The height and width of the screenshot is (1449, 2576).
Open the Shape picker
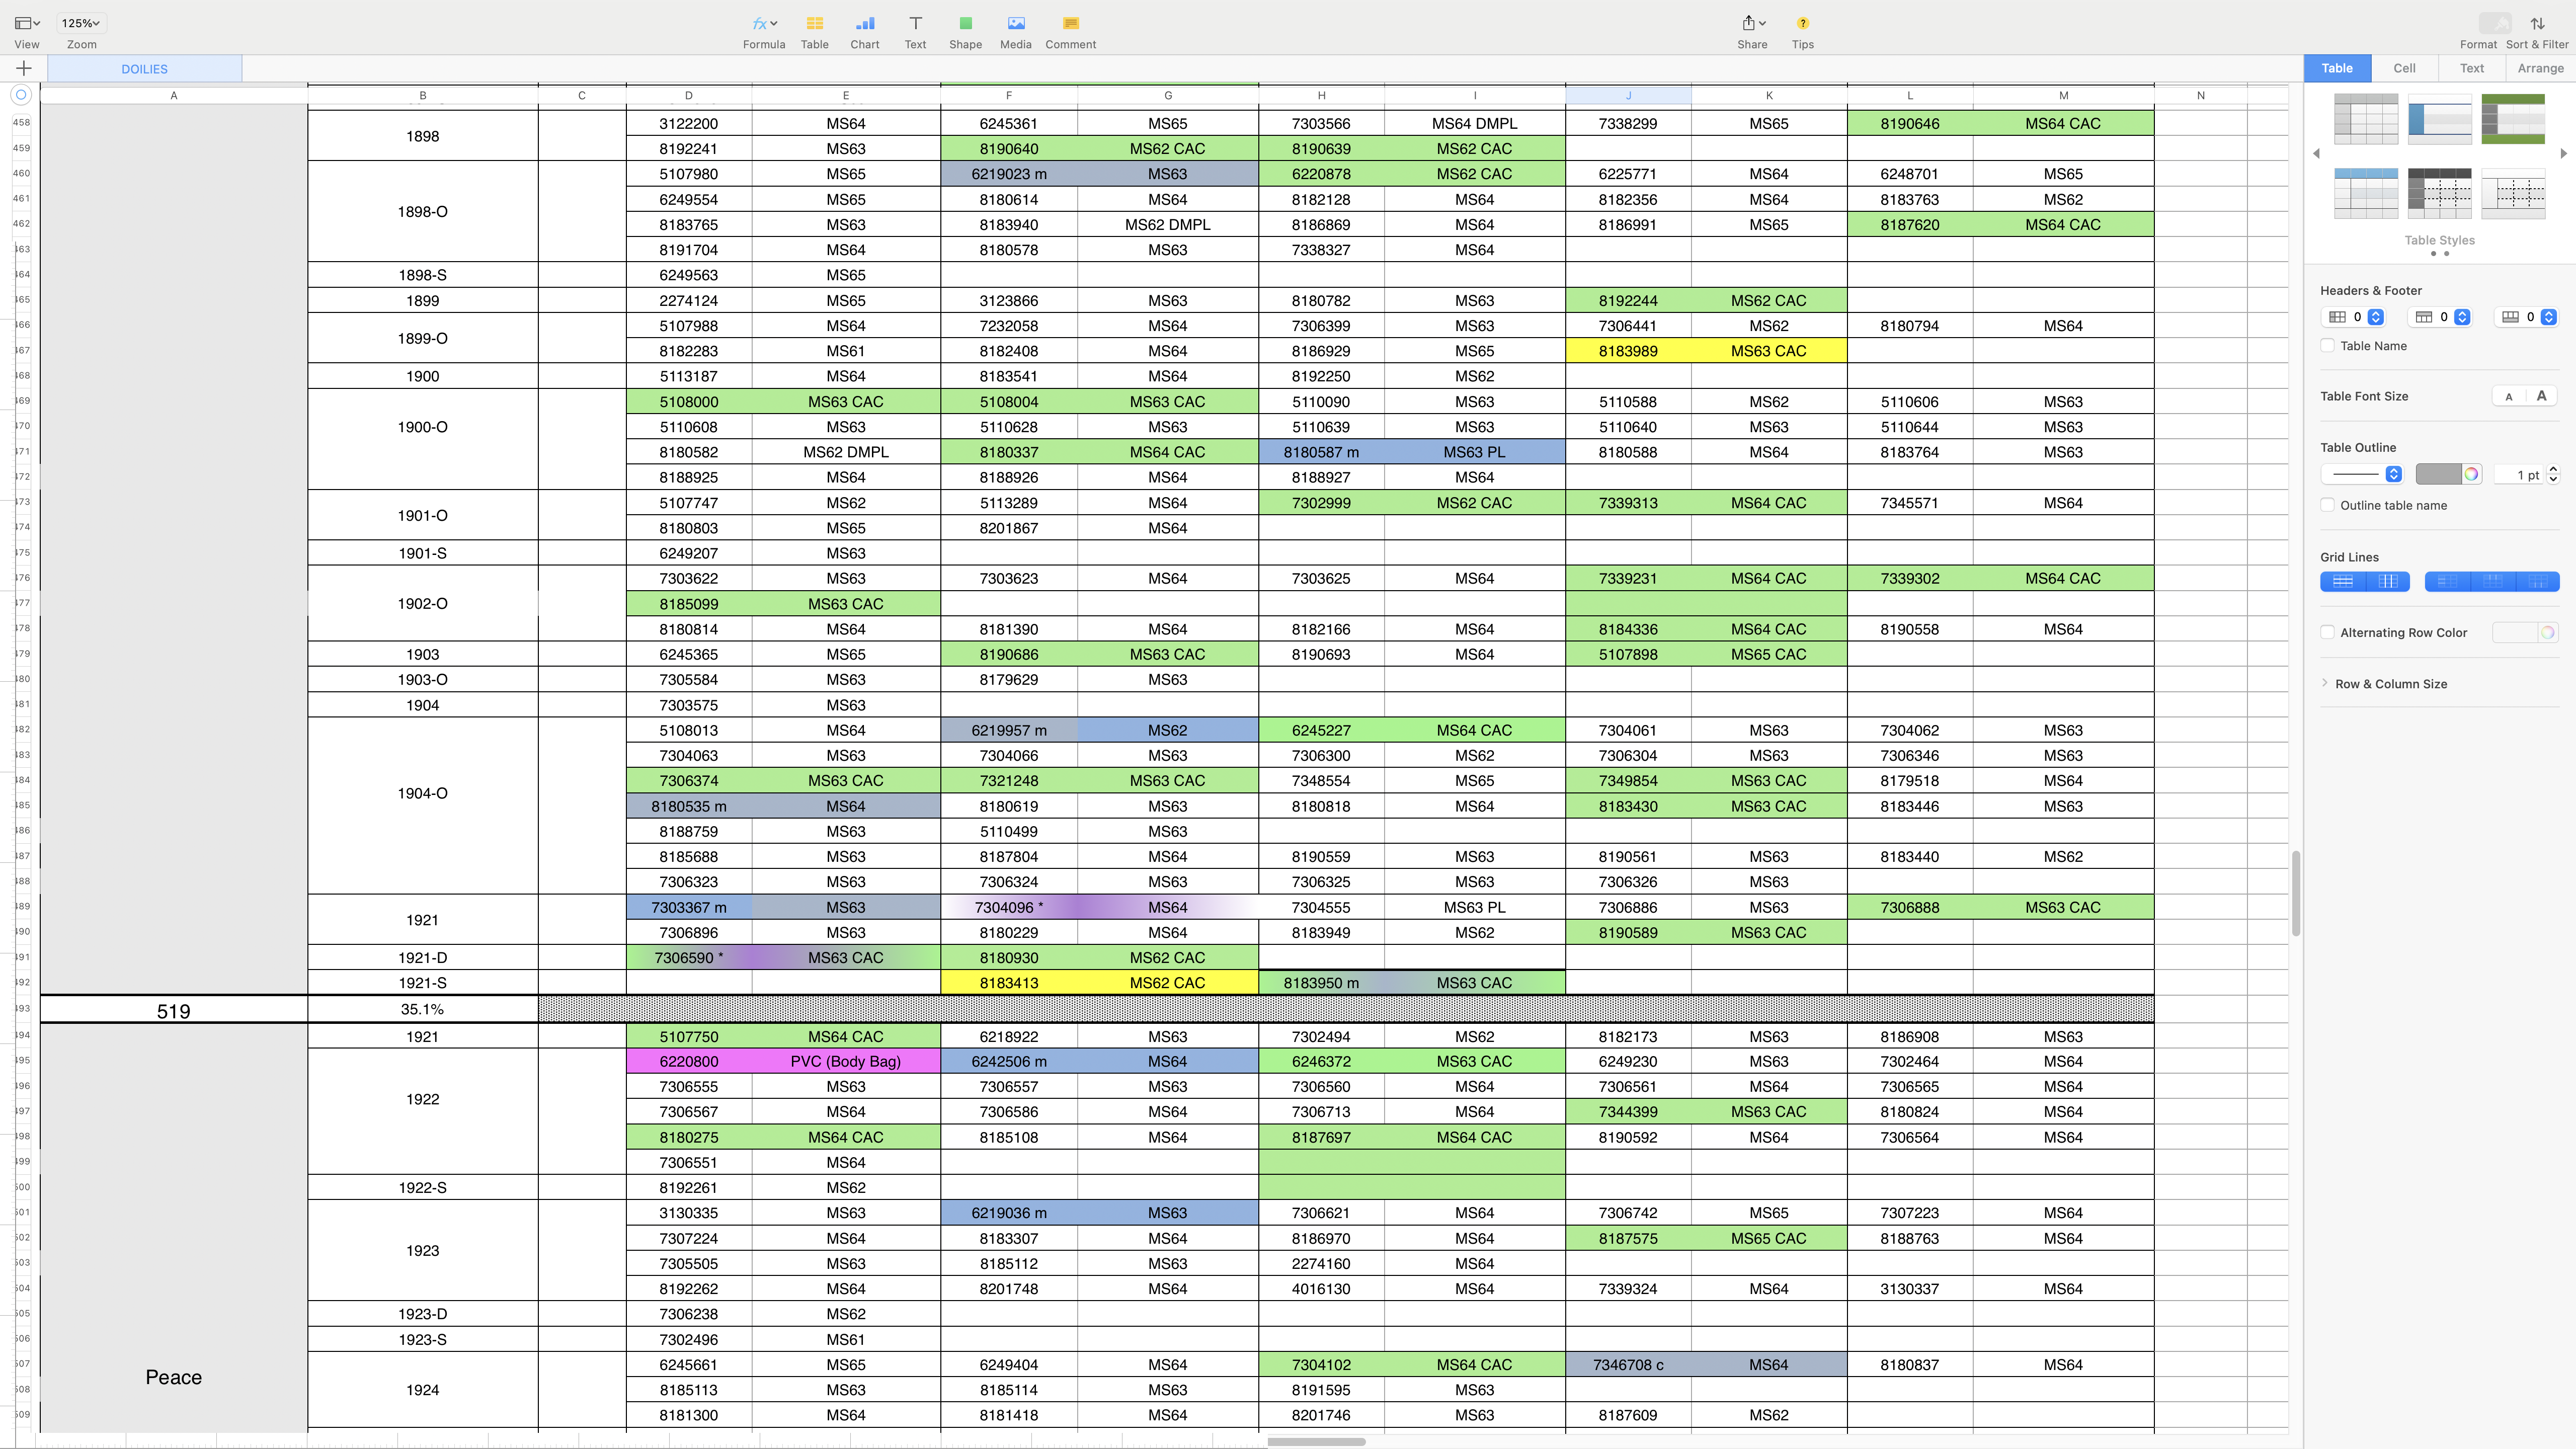(x=965, y=24)
